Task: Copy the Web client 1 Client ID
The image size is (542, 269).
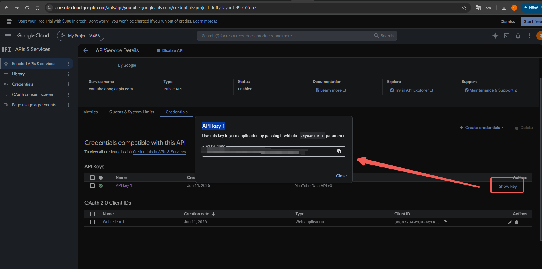Action: coord(446,222)
